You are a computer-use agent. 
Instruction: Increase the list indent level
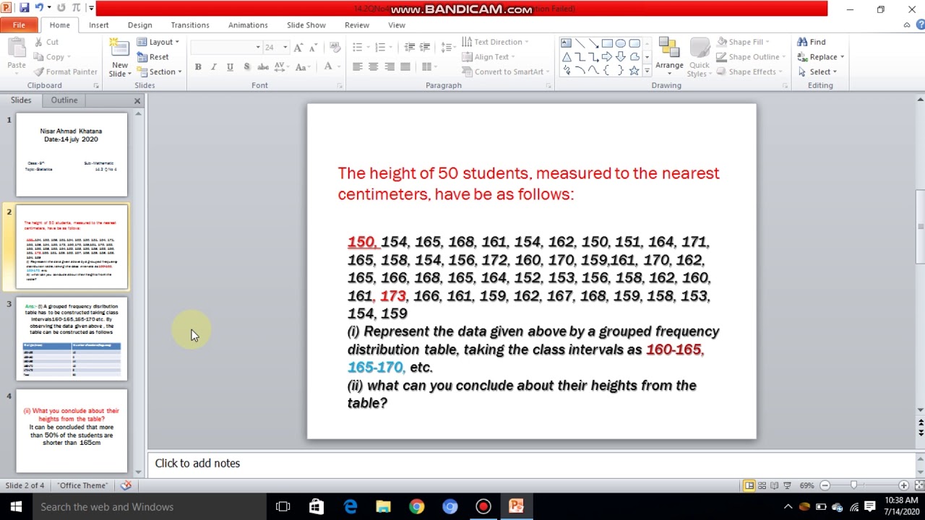point(426,48)
